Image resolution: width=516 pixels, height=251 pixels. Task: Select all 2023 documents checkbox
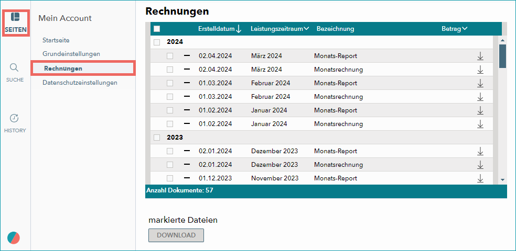click(x=157, y=138)
